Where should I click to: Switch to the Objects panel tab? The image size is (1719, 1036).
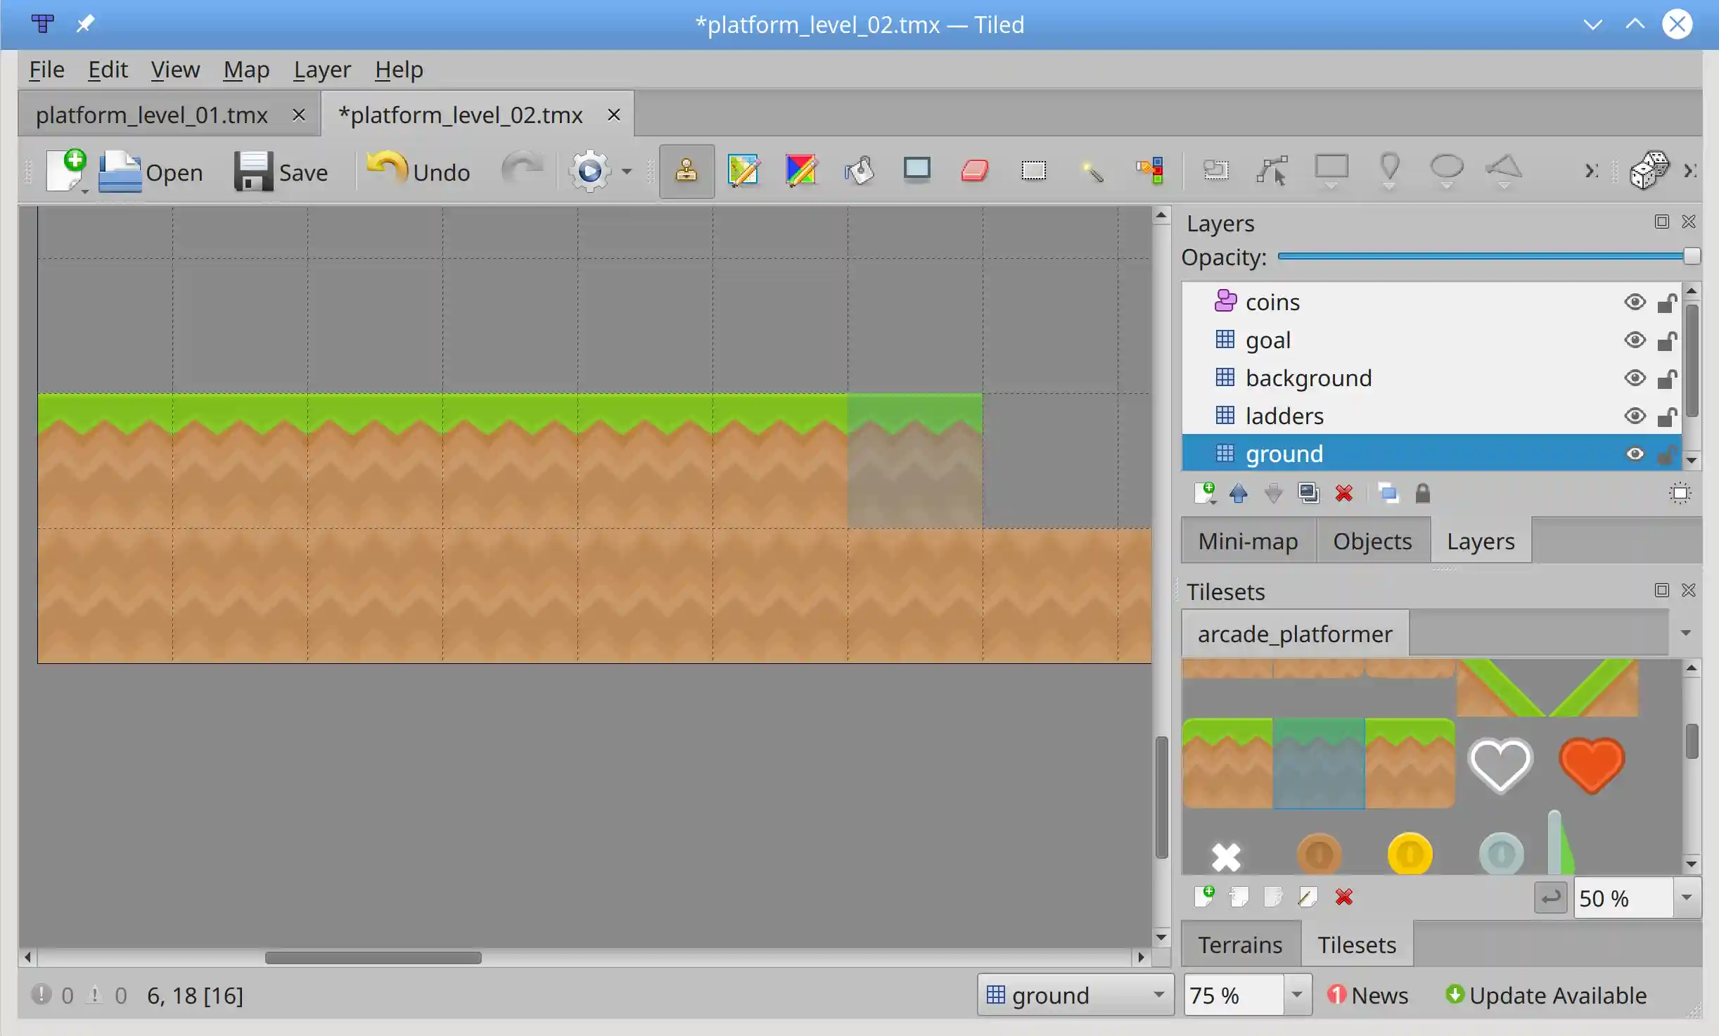point(1372,540)
